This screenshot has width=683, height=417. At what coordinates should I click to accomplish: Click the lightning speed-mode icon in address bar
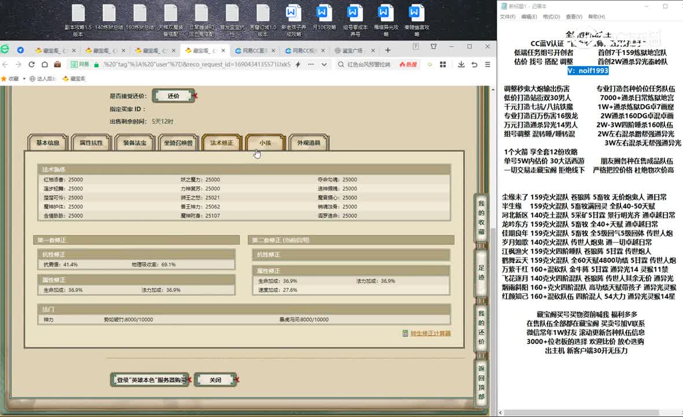[x=298, y=64]
